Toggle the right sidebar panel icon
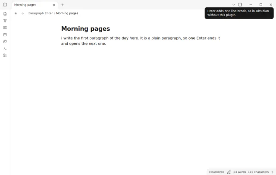The height and width of the screenshot is (175, 276). point(240,5)
